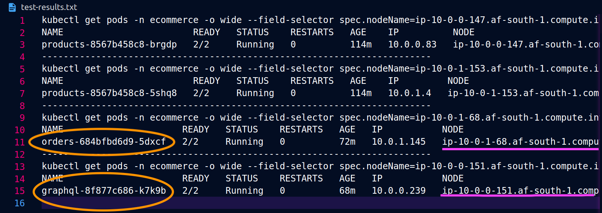Image resolution: width=602 pixels, height=213 pixels.
Task: Click IP address 10.0.0.239
Action: tap(399, 191)
